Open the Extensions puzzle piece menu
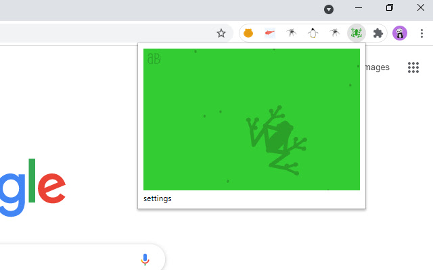433x270 pixels. click(x=378, y=33)
